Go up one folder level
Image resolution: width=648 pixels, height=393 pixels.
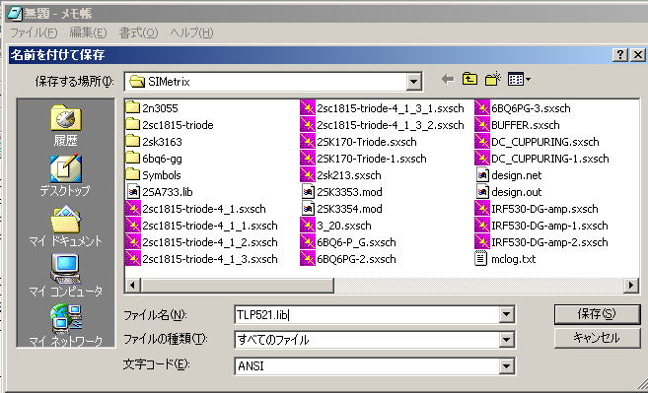pyautogui.click(x=469, y=79)
